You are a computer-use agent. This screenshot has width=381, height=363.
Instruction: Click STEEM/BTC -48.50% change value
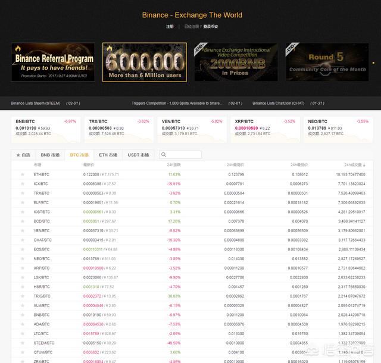click(x=173, y=343)
